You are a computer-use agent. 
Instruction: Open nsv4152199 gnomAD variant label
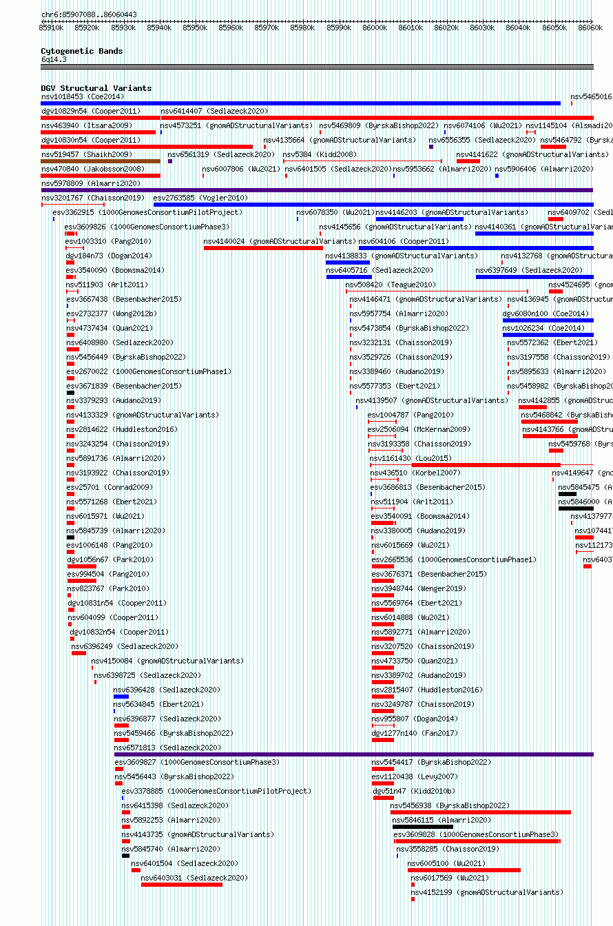pos(487,892)
